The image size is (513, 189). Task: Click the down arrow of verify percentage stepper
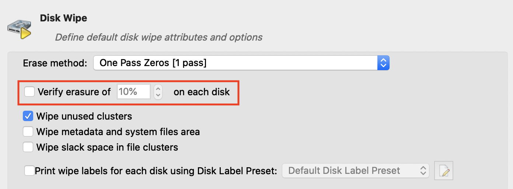158,95
